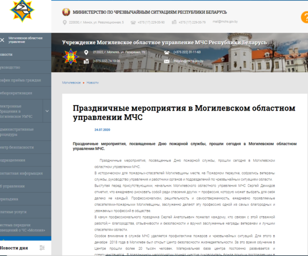This screenshot has height=256, width=308.
Task: Open the Новости sidebar menu item
Action: [26, 54]
